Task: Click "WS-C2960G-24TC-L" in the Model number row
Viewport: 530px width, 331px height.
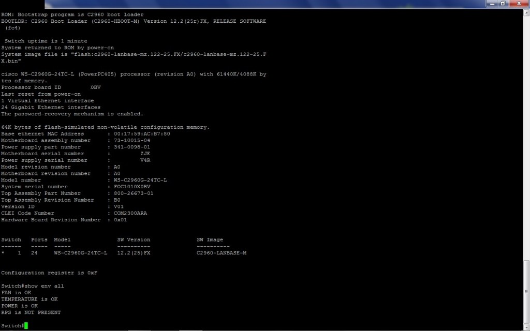Action: coord(140,180)
